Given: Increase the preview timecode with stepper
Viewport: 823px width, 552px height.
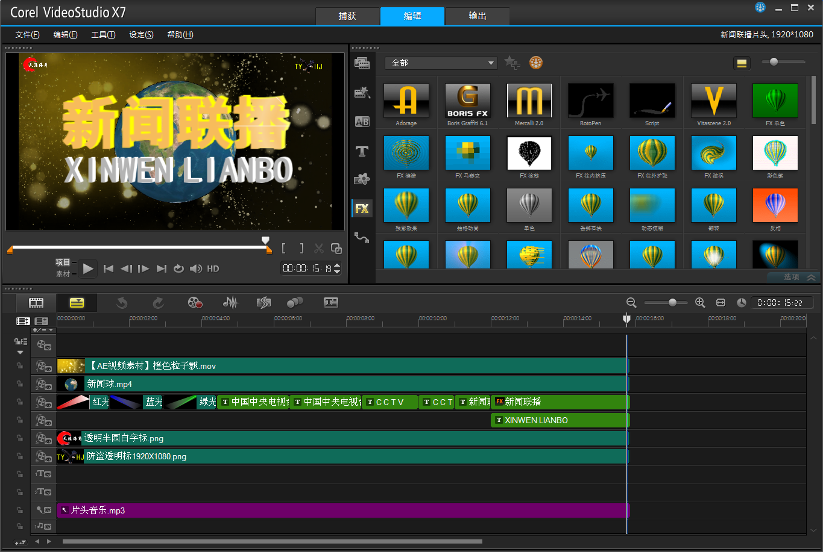Looking at the screenshot, I should 337,265.
